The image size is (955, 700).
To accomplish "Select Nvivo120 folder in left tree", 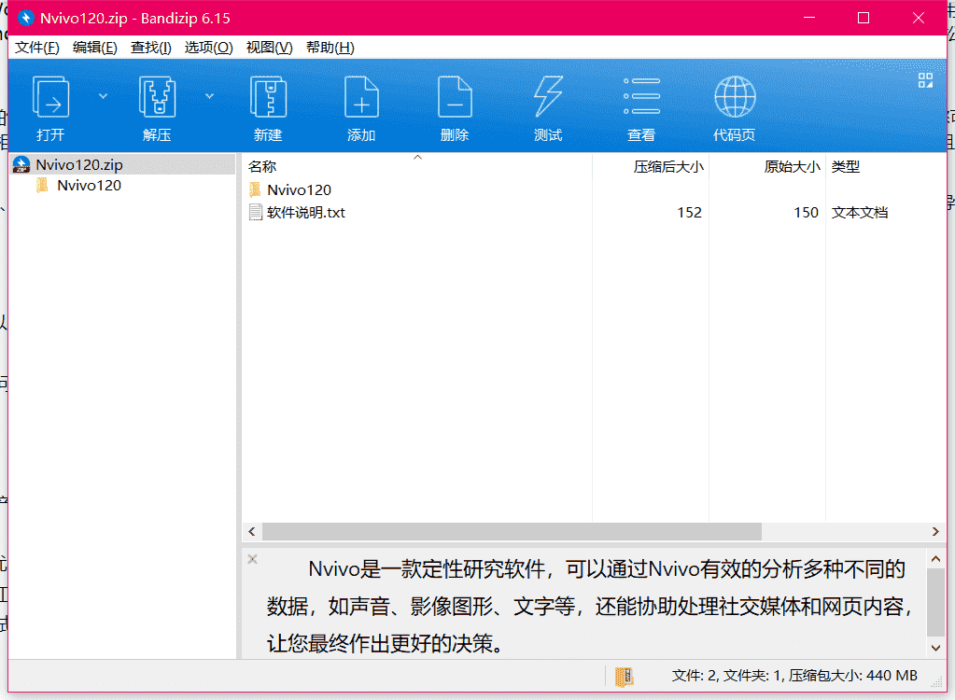I will 89,186.
